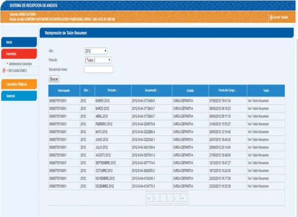Viewport: 298px width, 217px height.
Task: Go to the last results page
Action: click(183, 198)
